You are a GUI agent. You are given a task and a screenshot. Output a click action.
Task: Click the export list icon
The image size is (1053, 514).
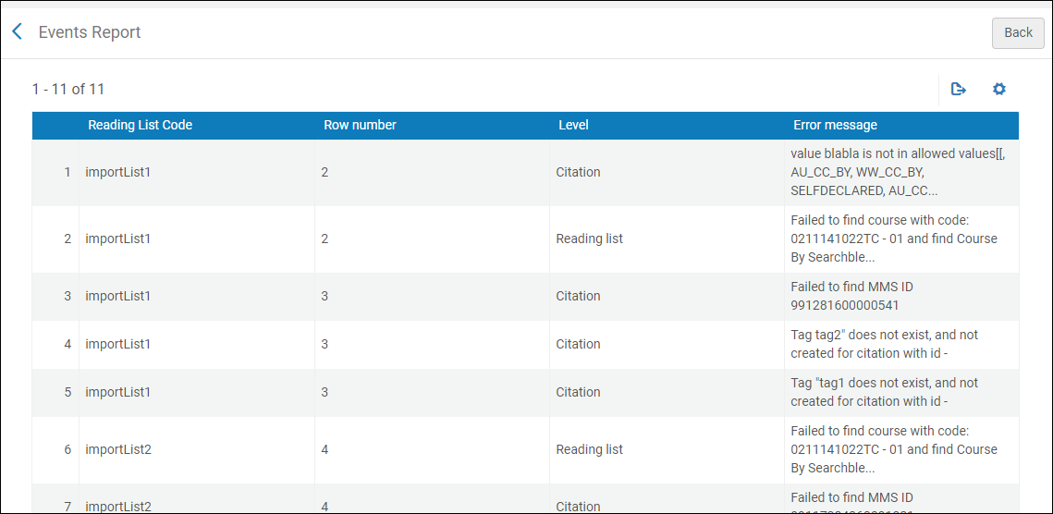[959, 90]
